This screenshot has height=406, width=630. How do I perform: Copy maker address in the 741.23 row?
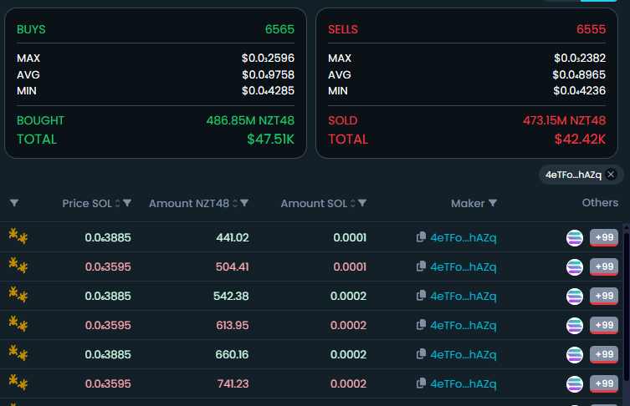click(x=421, y=383)
